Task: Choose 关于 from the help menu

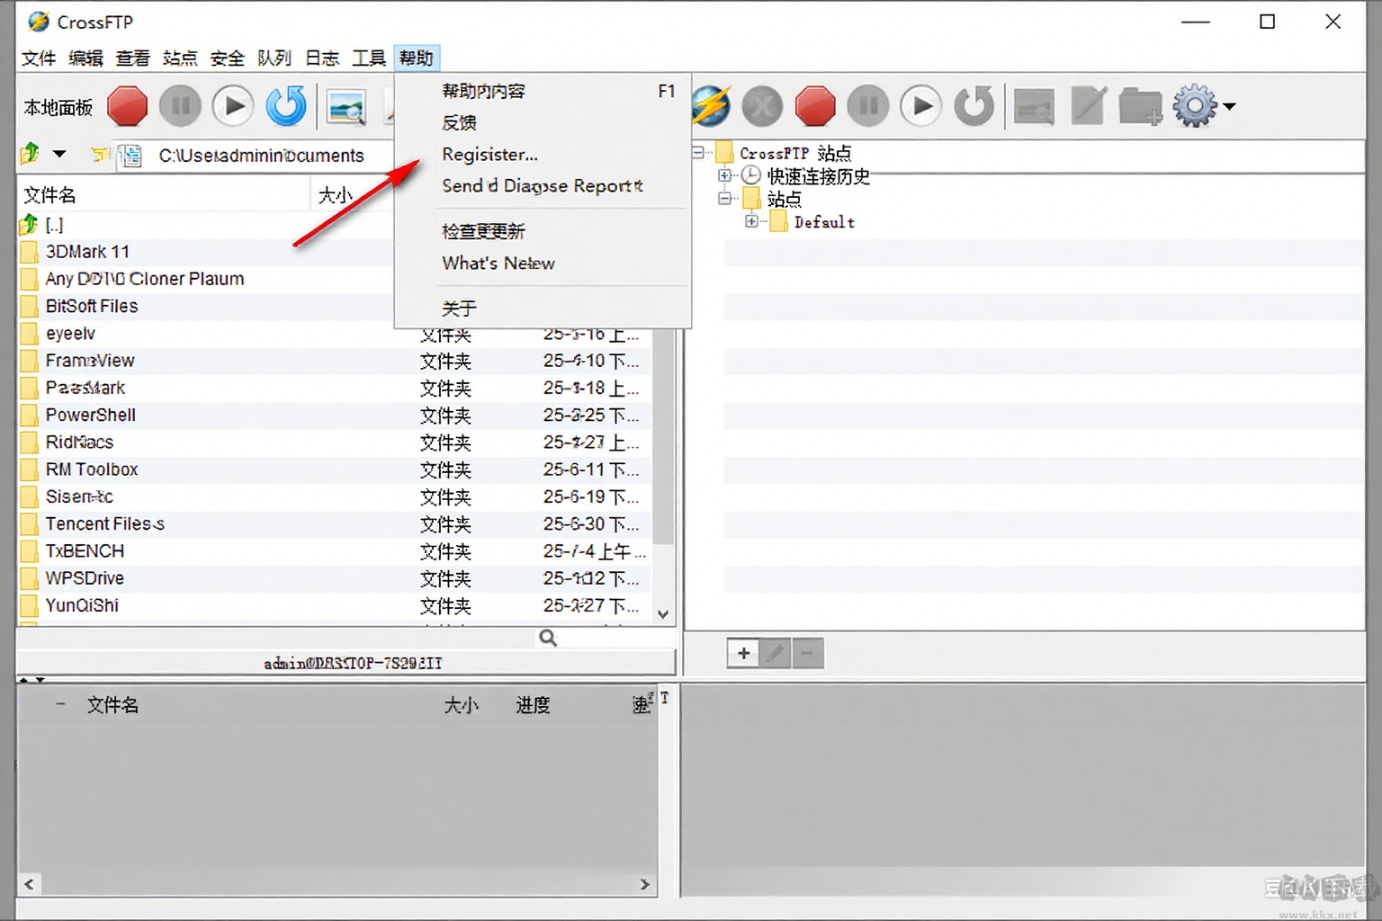Action: coord(543,308)
